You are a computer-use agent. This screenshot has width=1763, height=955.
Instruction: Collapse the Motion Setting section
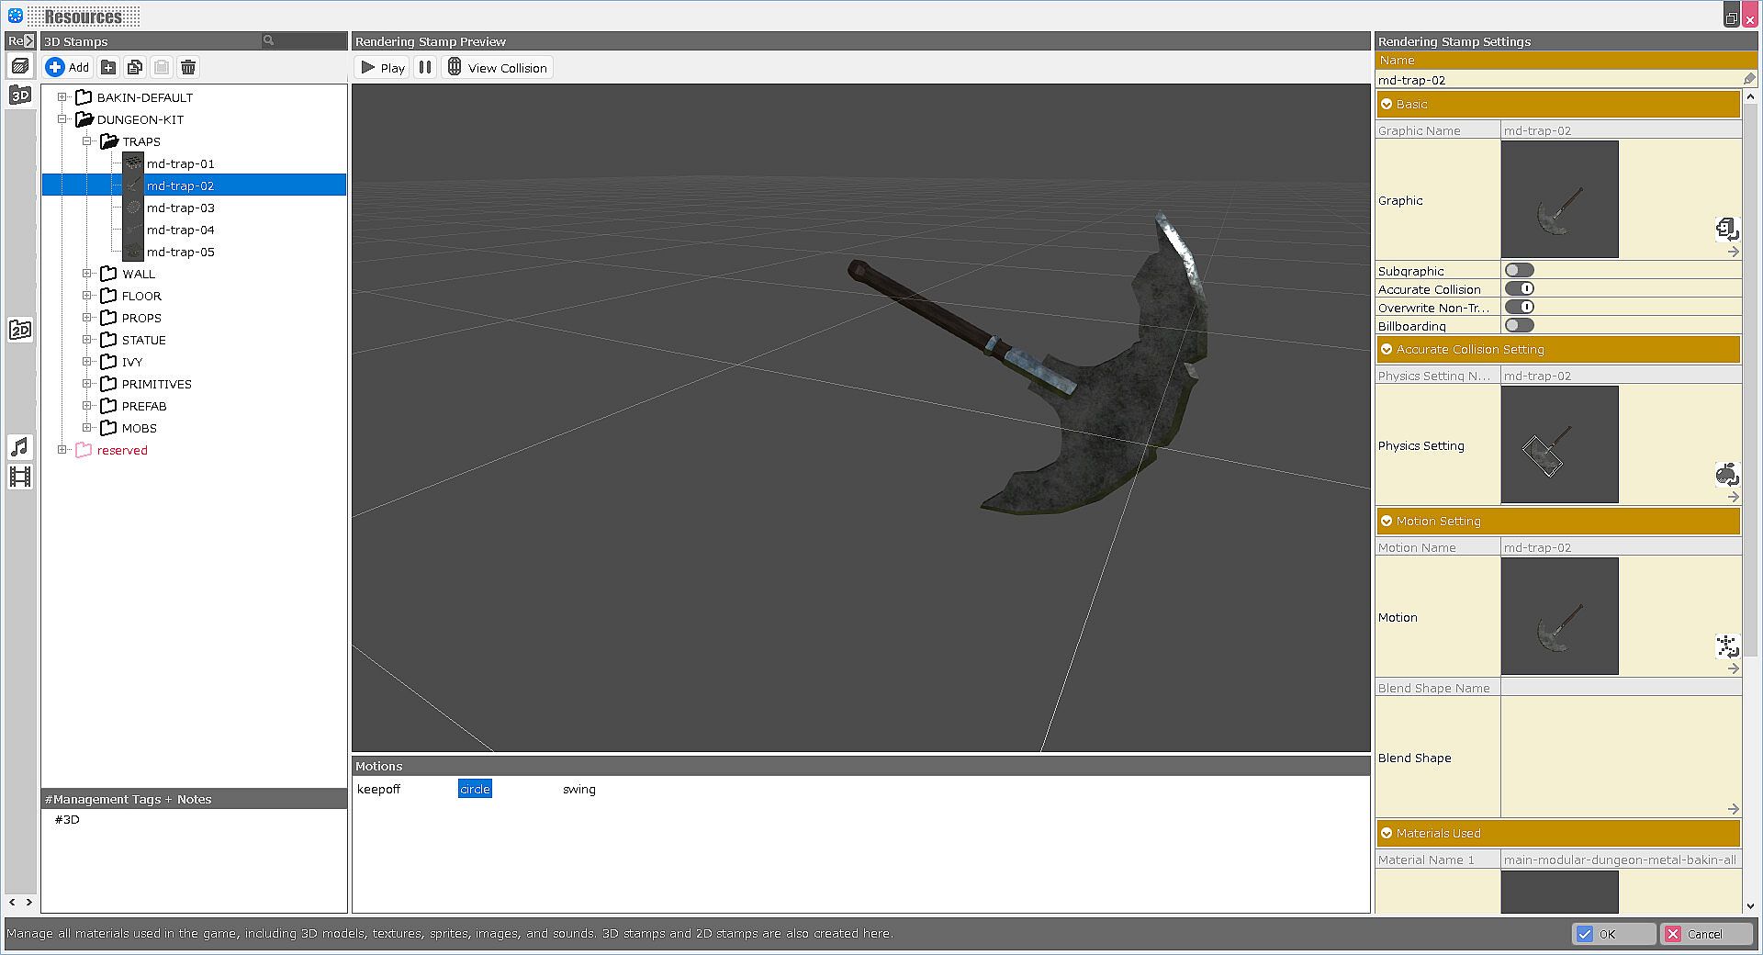pyautogui.click(x=1387, y=521)
